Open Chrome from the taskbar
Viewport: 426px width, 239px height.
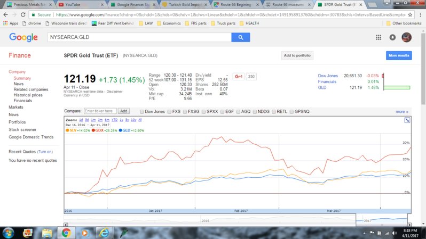(x=66, y=233)
